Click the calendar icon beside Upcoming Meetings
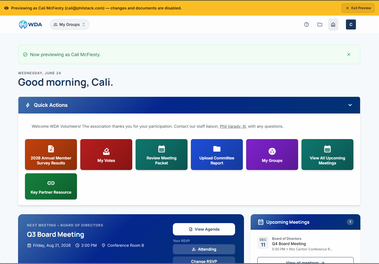379x264 pixels. tap(261, 222)
